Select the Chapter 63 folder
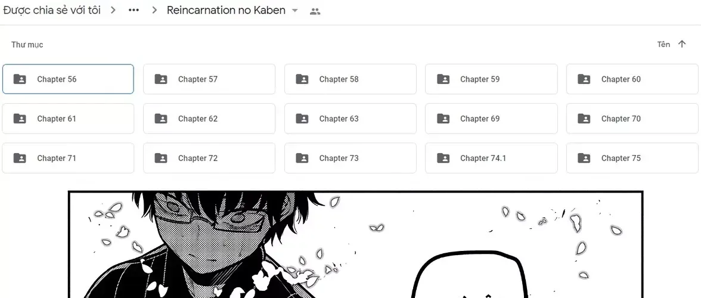The height and width of the screenshot is (298, 701). pyautogui.click(x=350, y=119)
